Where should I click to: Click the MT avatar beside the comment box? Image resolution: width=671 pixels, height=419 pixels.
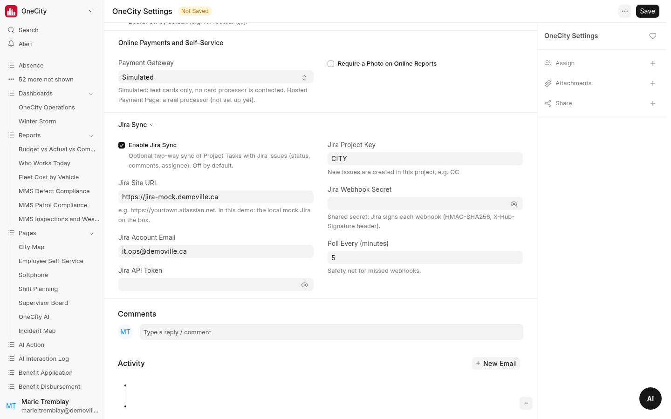pos(125,332)
